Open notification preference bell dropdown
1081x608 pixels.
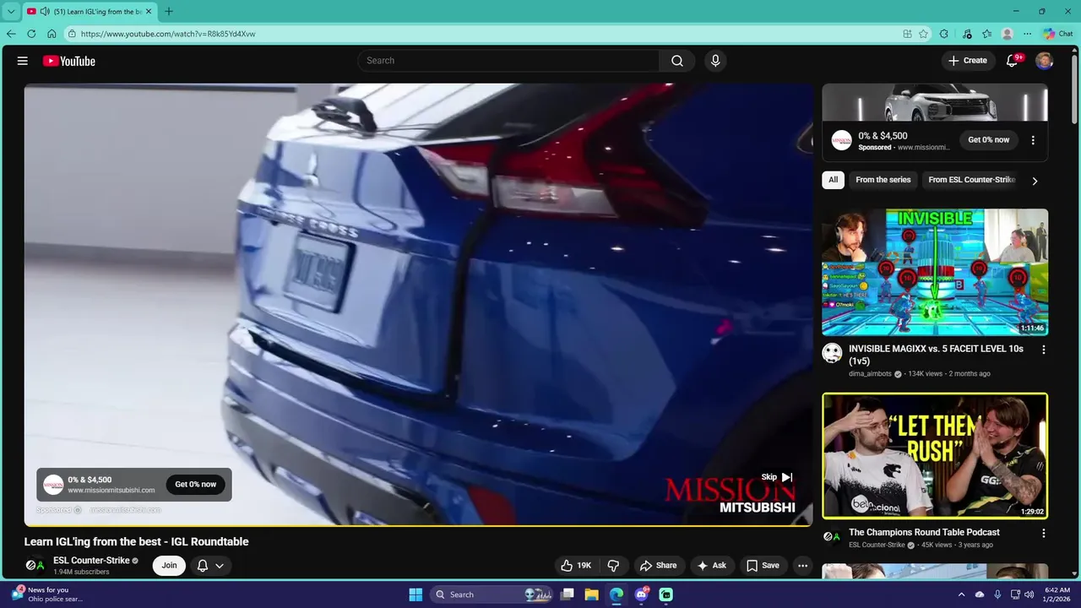(210, 566)
